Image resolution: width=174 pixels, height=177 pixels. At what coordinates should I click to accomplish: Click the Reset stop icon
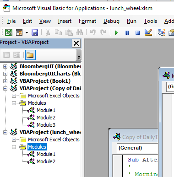pyautogui.click(x=137, y=32)
